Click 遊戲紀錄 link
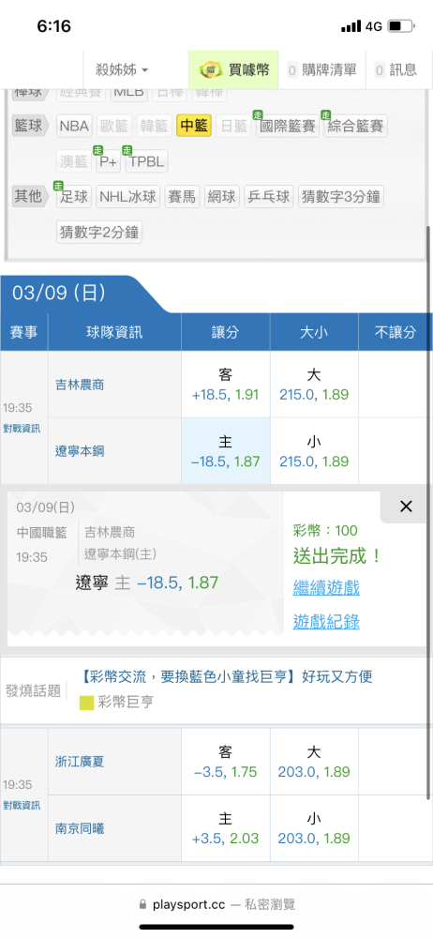This screenshot has width=433, height=938. [326, 622]
